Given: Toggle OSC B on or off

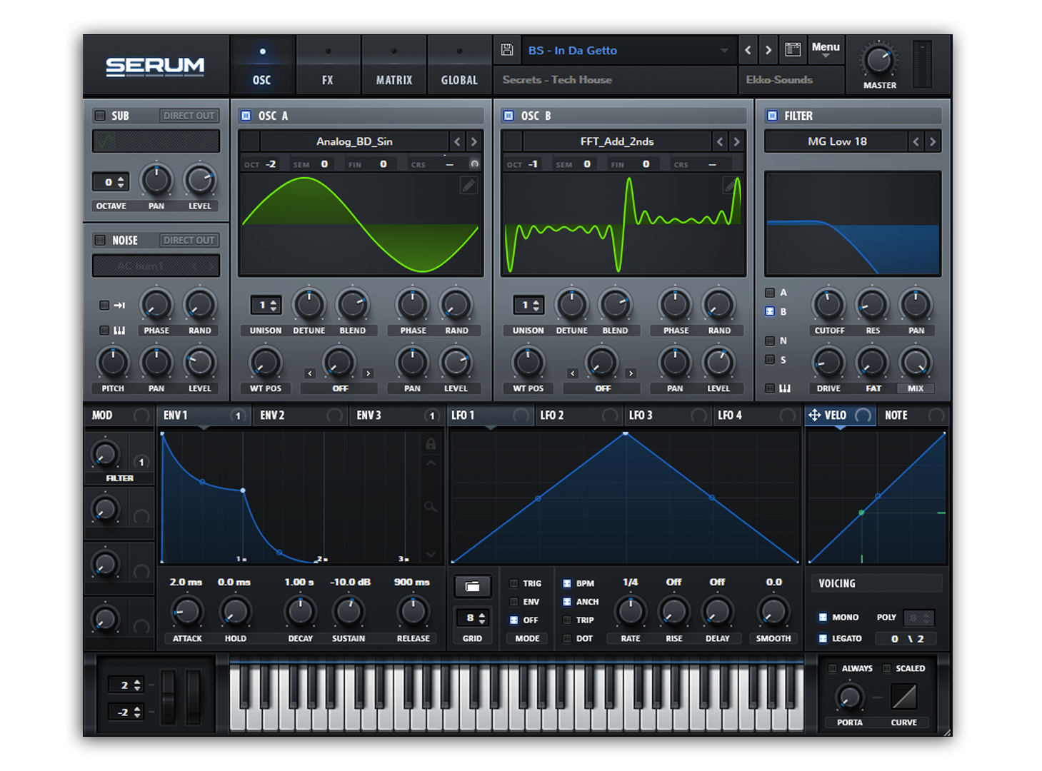Looking at the screenshot, I should pos(509,116).
